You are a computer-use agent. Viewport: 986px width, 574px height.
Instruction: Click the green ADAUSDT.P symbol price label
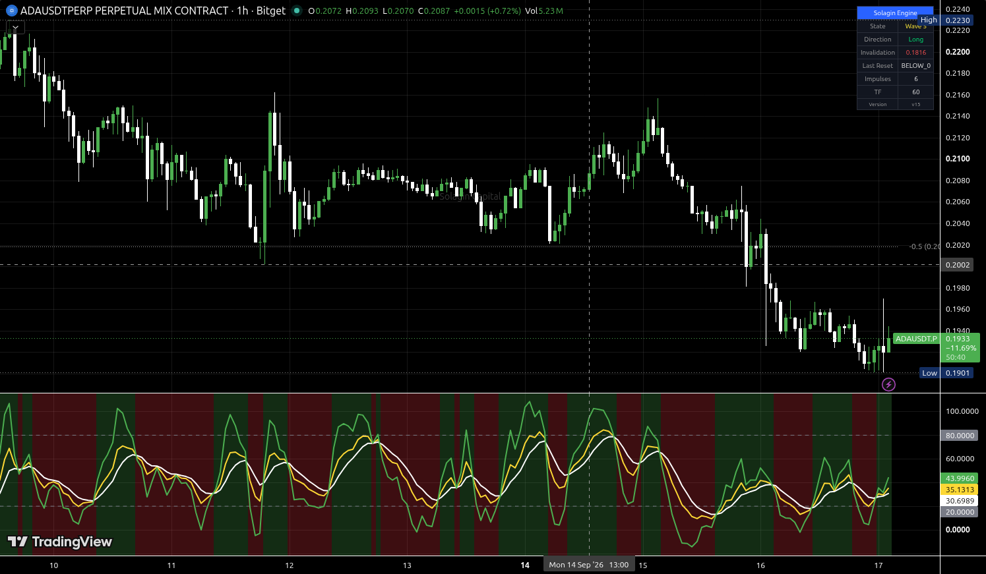(916, 339)
